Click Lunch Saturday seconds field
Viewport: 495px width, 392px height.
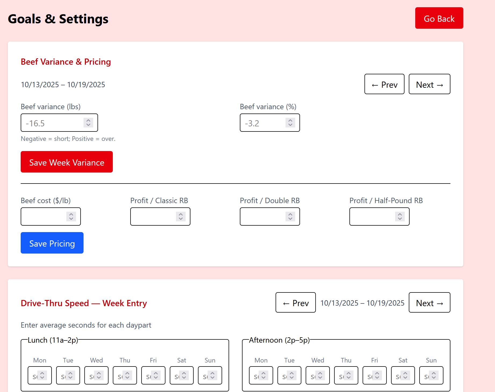coord(182,375)
